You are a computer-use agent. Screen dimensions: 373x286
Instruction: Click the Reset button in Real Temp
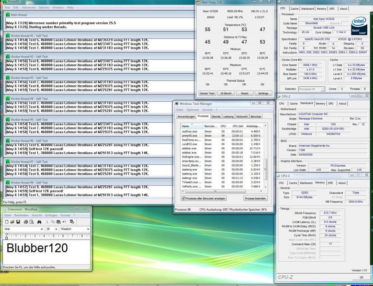tap(245, 93)
